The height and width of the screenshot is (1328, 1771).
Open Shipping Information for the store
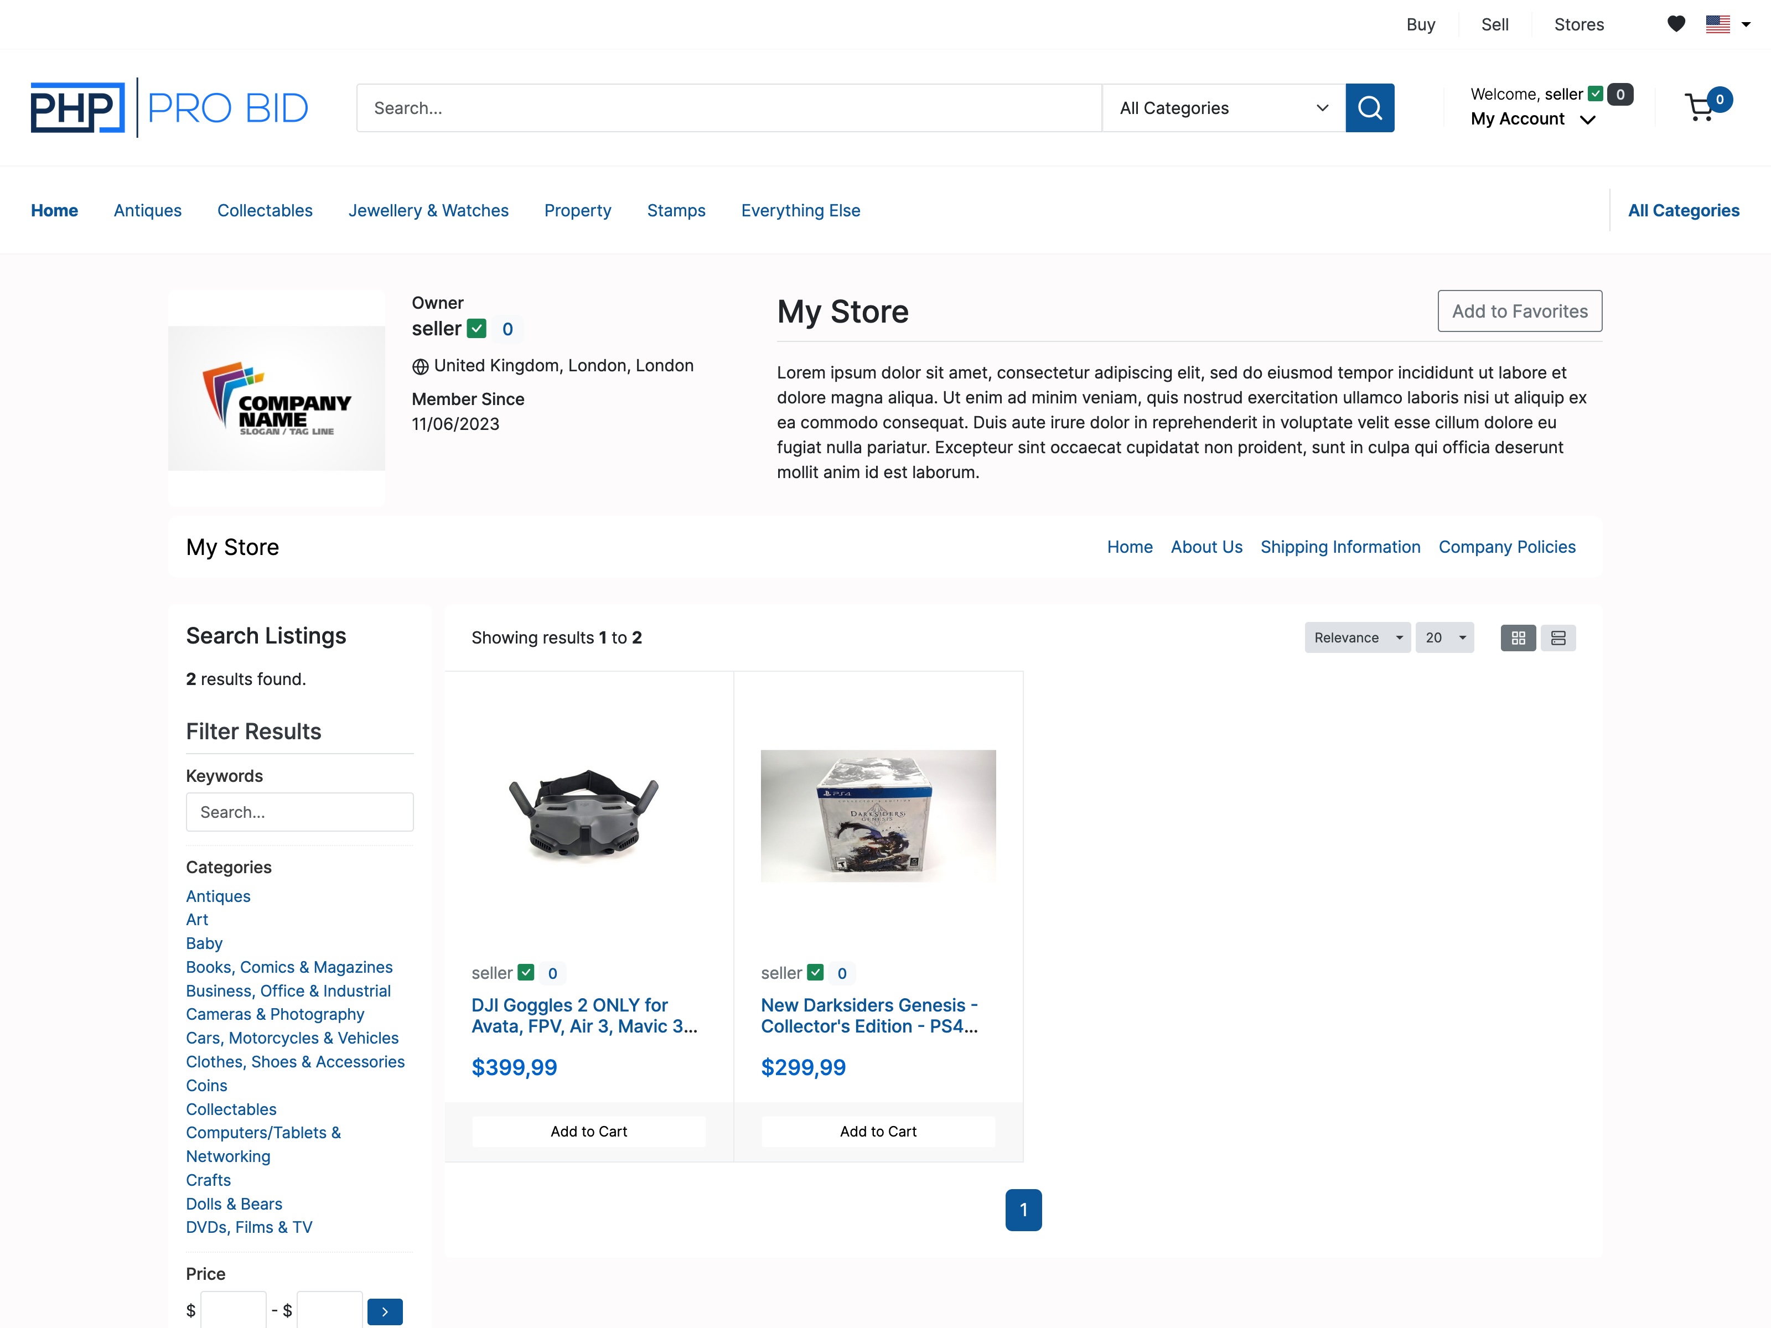click(x=1340, y=547)
